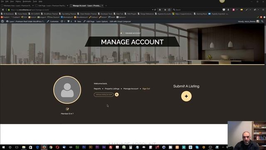Image resolution: width=266 pixels, height=150 pixels.
Task: Open the Reports link
Action: pyautogui.click(x=97, y=89)
